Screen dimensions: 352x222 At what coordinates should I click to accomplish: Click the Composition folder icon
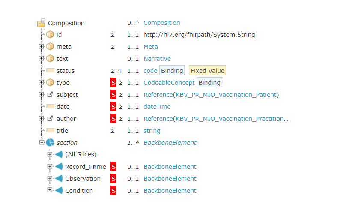42,23
